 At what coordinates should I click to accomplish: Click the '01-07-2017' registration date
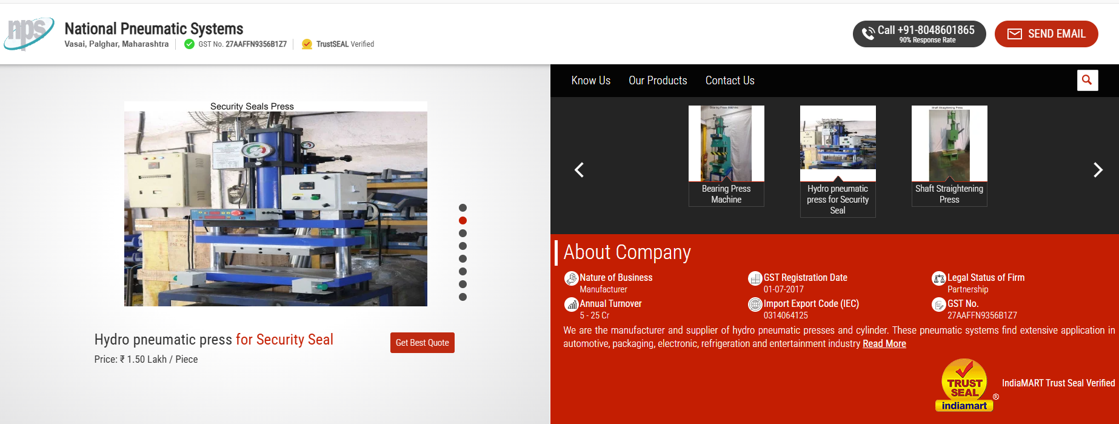point(783,289)
